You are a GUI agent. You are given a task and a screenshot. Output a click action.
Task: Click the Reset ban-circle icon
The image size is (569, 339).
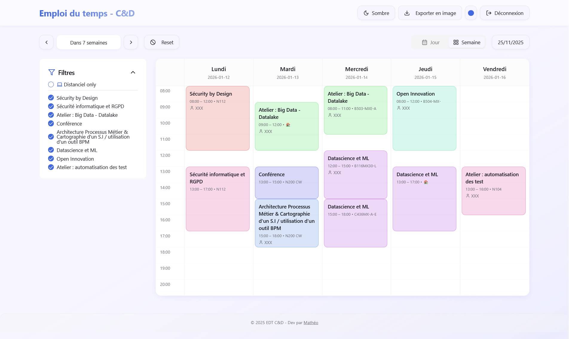(x=153, y=42)
